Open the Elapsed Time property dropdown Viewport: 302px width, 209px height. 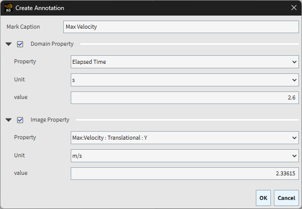[185, 62]
